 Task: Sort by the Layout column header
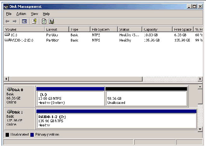pos(57,30)
